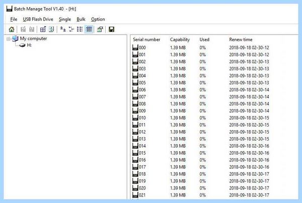Select virtual floppy 000 row
Image resolution: width=302 pixels, height=203 pixels.
coord(201,48)
